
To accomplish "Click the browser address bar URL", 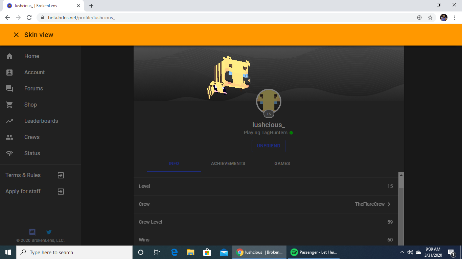I will [81, 18].
